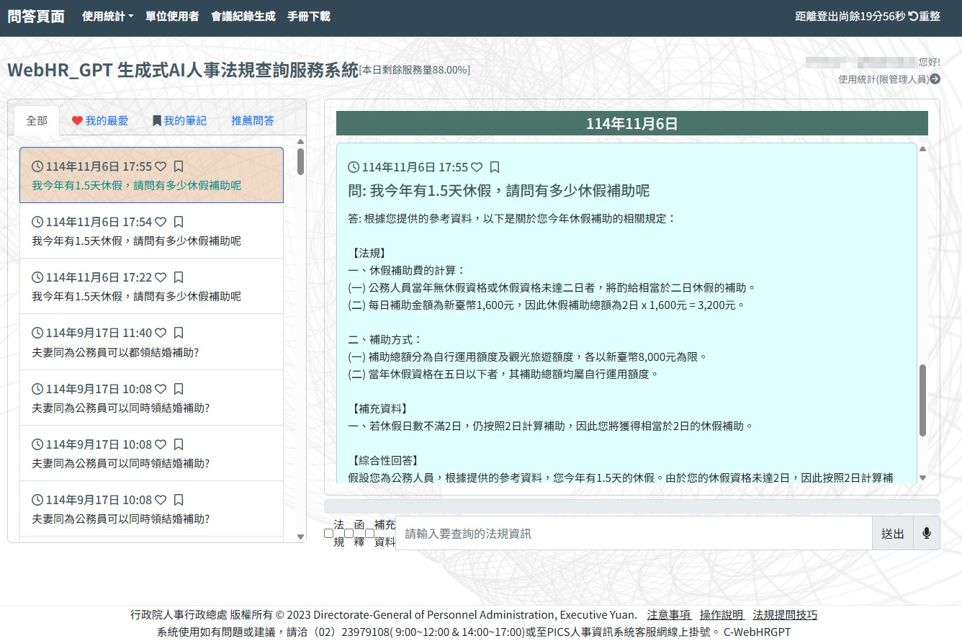Favorite the 17:55 answer with heart icon
The image size is (962, 641).
point(477,167)
